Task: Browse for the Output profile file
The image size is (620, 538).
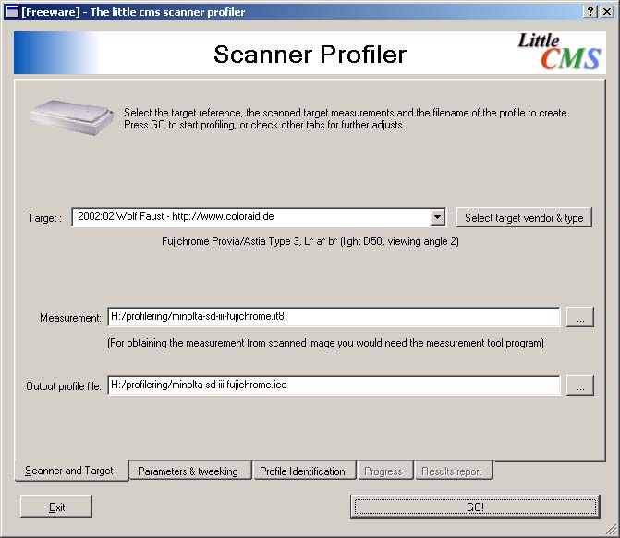Action: point(579,385)
